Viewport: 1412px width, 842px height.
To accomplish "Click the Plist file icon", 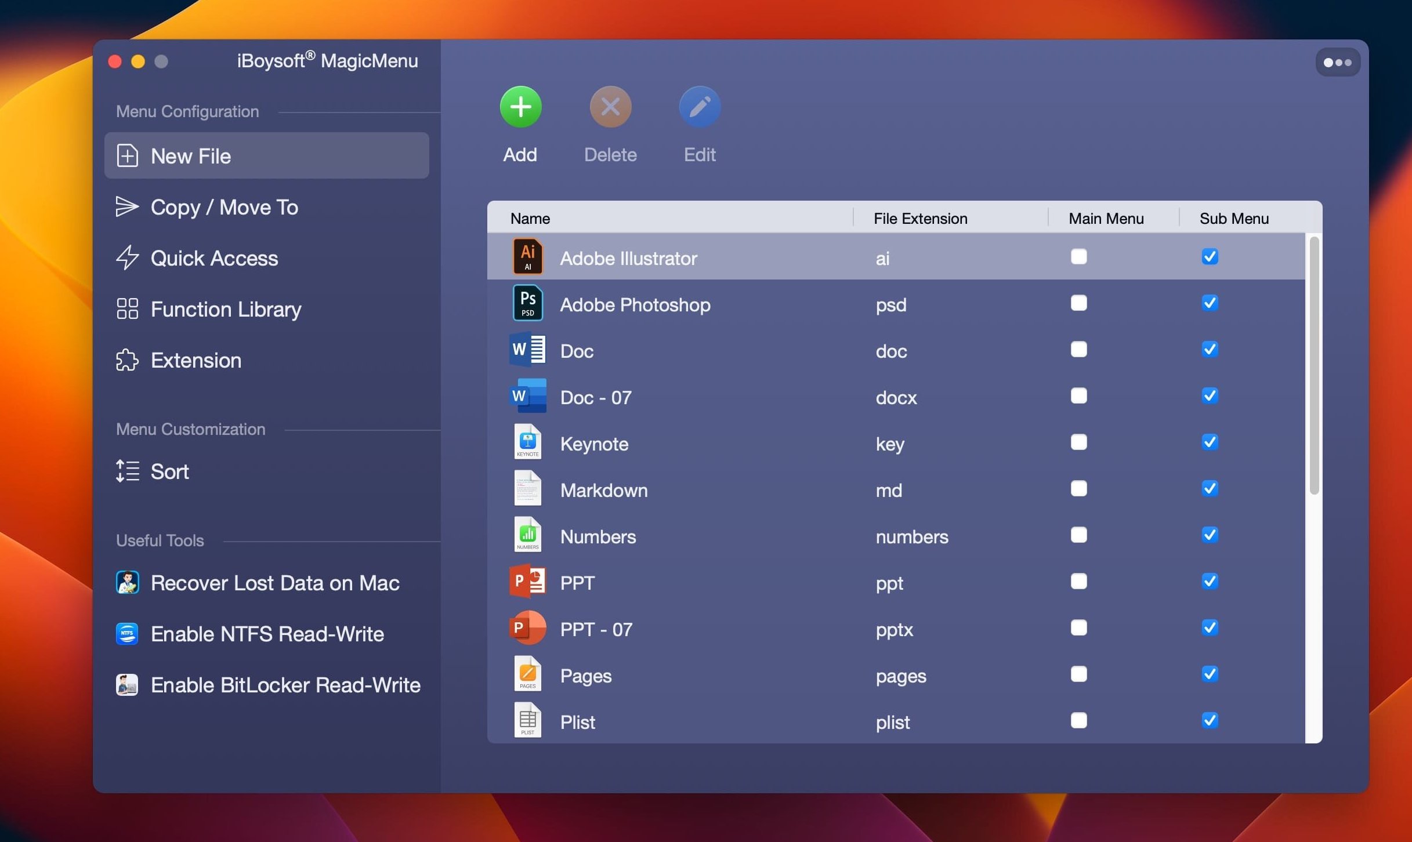I will [x=527, y=720].
